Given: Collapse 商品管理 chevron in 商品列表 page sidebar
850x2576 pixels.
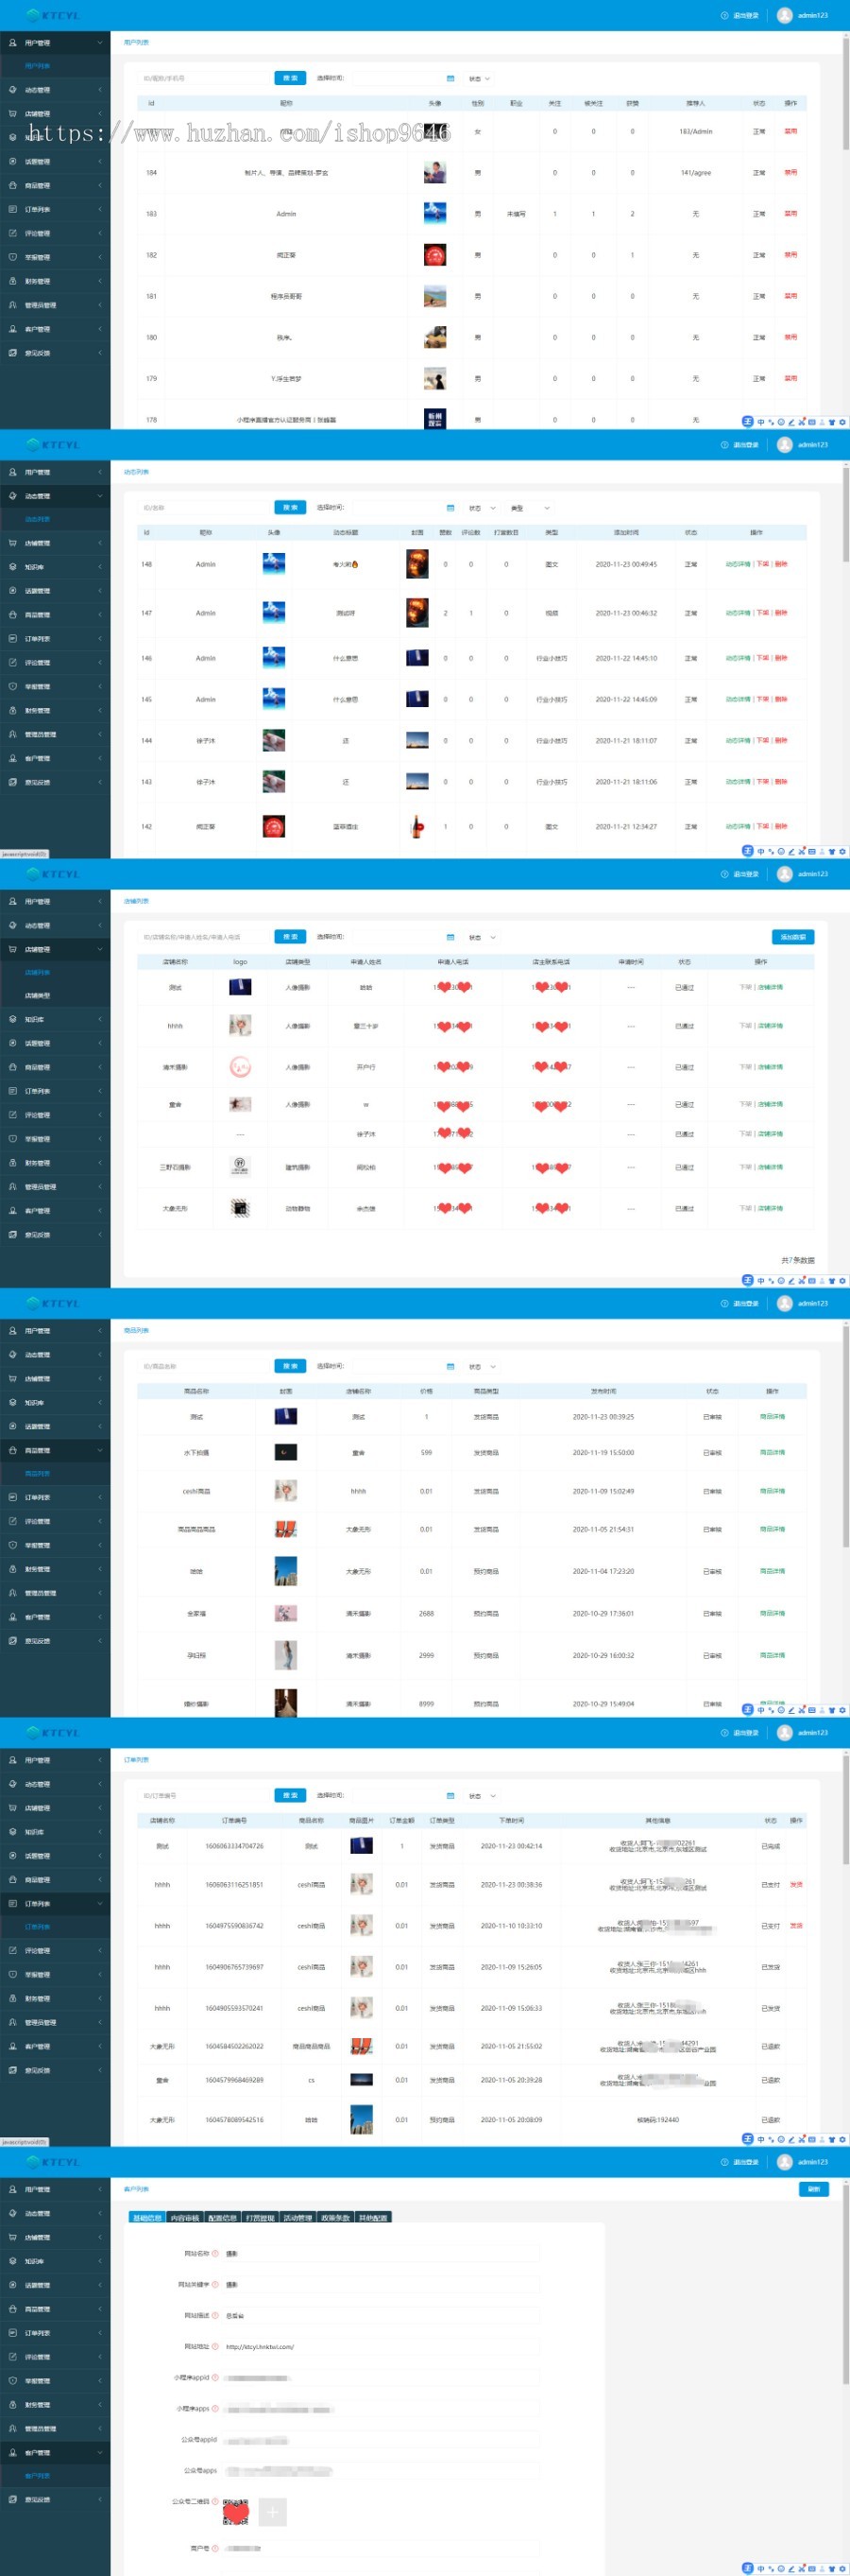Looking at the screenshot, I should pos(100,1450).
